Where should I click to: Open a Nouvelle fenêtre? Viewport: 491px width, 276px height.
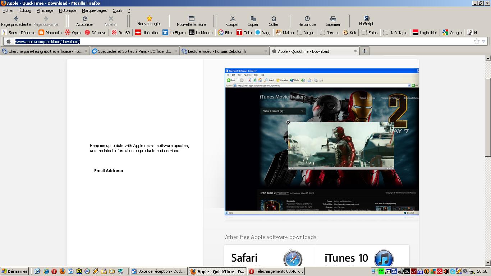(191, 21)
